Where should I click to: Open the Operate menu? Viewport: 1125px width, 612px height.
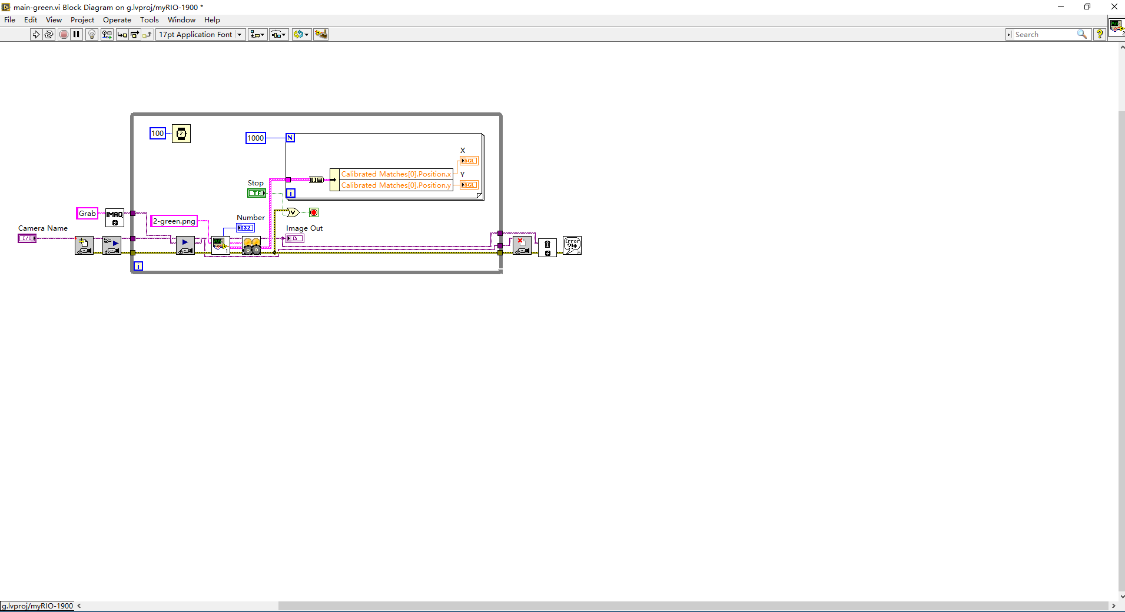[117, 19]
